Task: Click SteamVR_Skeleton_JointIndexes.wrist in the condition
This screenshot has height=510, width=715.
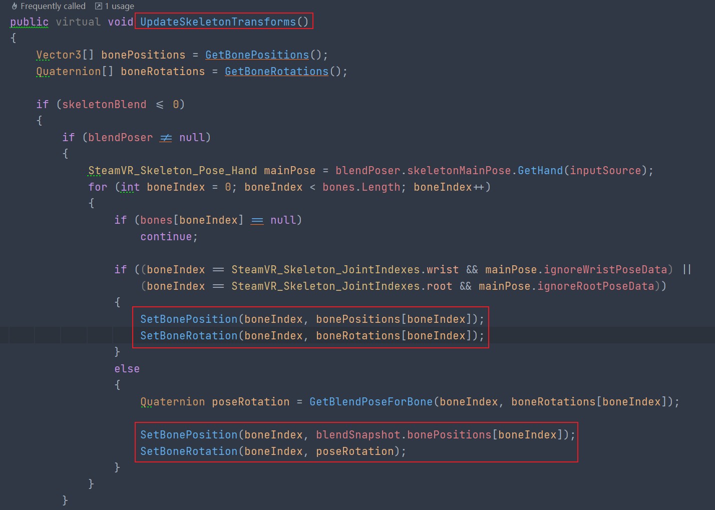Action: tap(345, 269)
